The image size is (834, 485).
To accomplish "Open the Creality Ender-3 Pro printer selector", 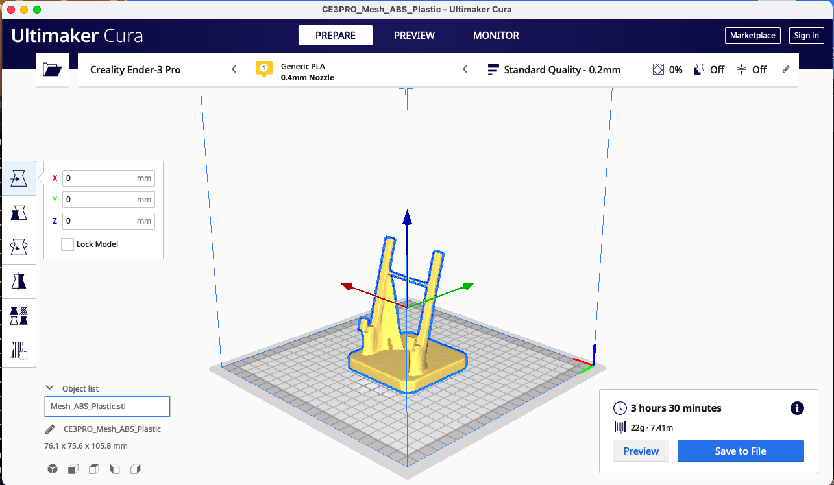I will [x=162, y=69].
